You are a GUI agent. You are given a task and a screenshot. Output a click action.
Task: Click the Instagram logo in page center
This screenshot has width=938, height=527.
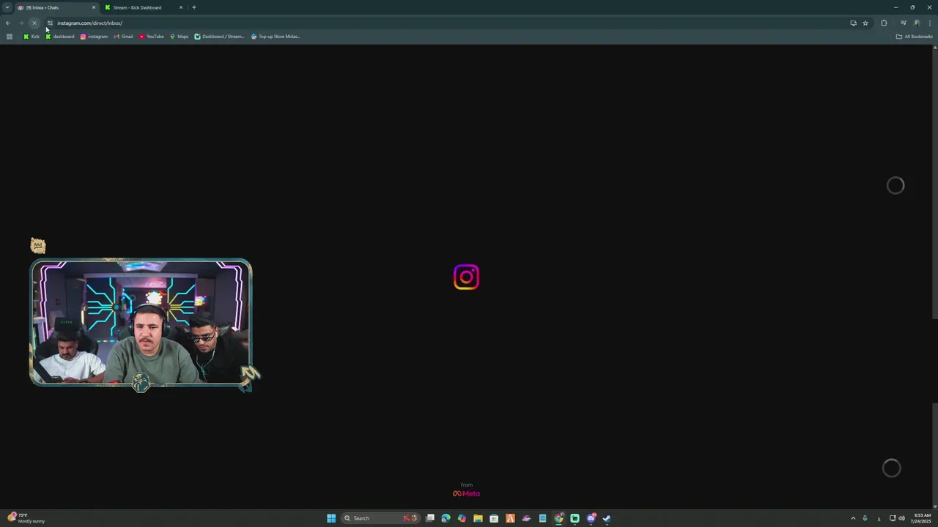pos(466,277)
